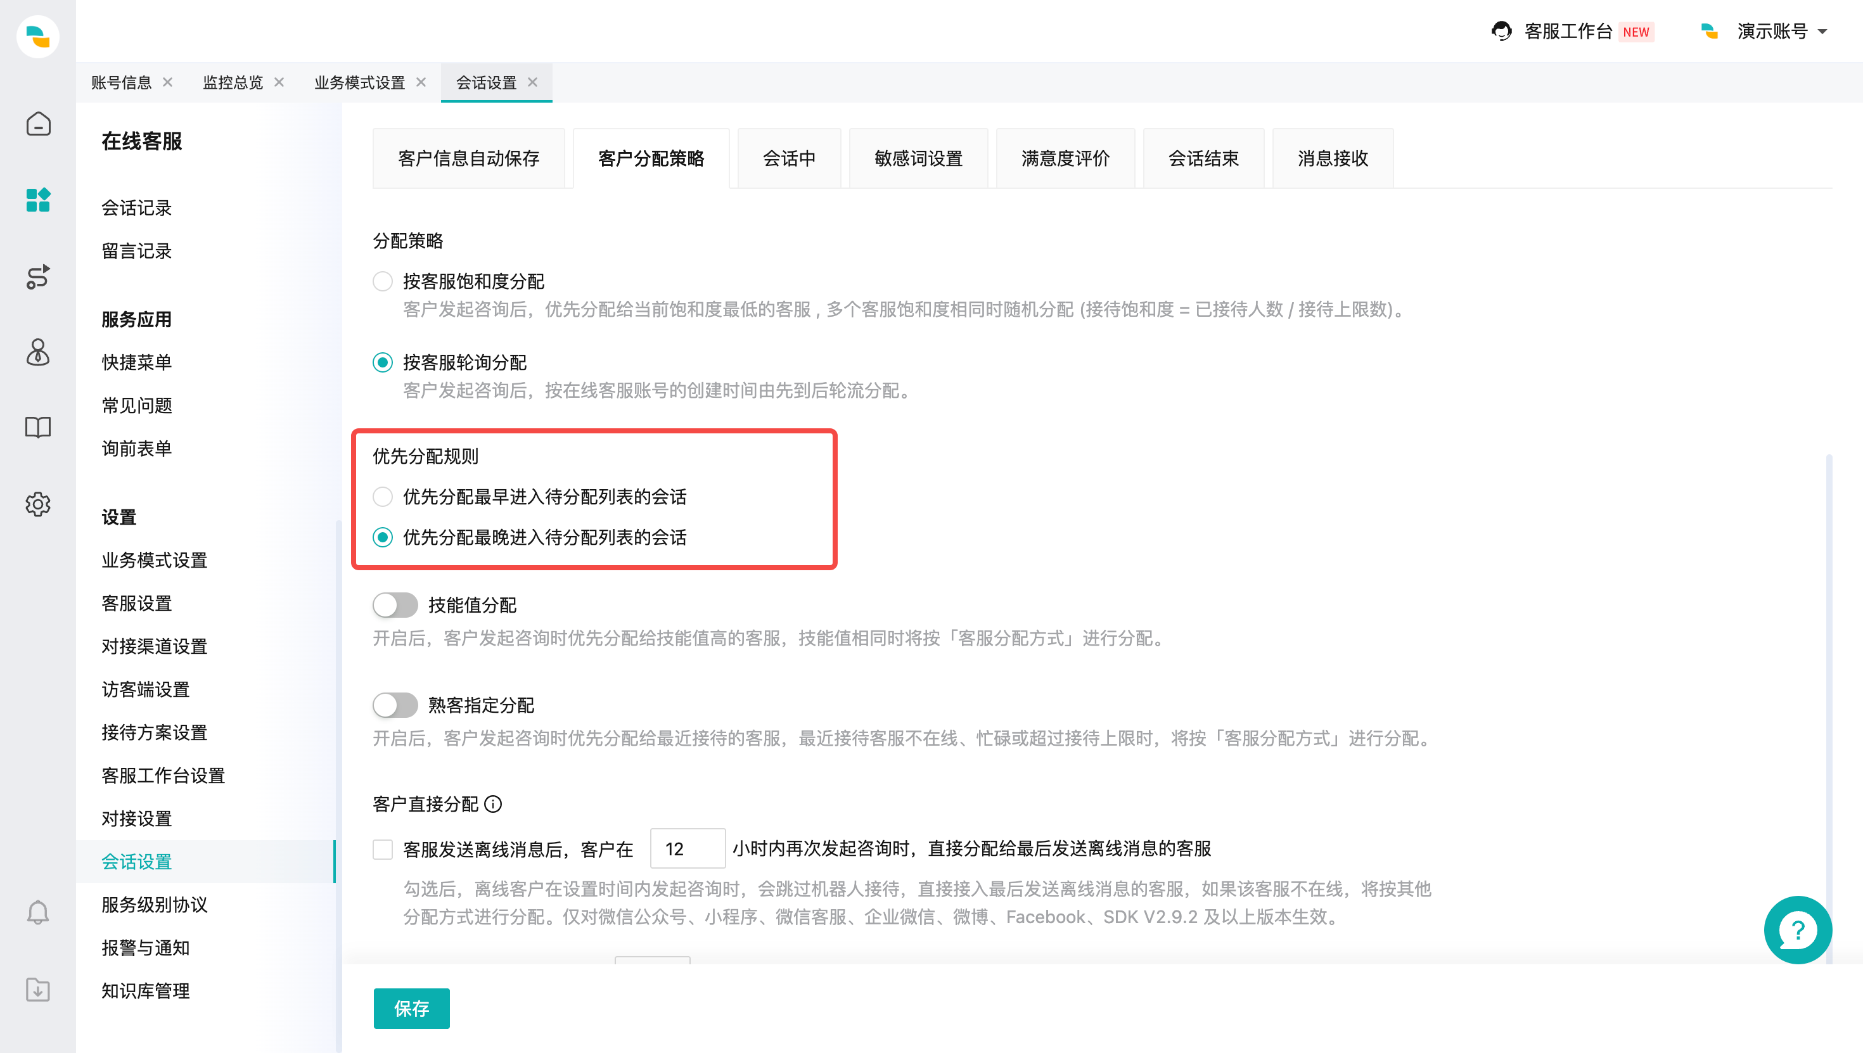Screen dimensions: 1863x1053
Task: Turn on 熟客指定分配 switch
Action: point(395,705)
